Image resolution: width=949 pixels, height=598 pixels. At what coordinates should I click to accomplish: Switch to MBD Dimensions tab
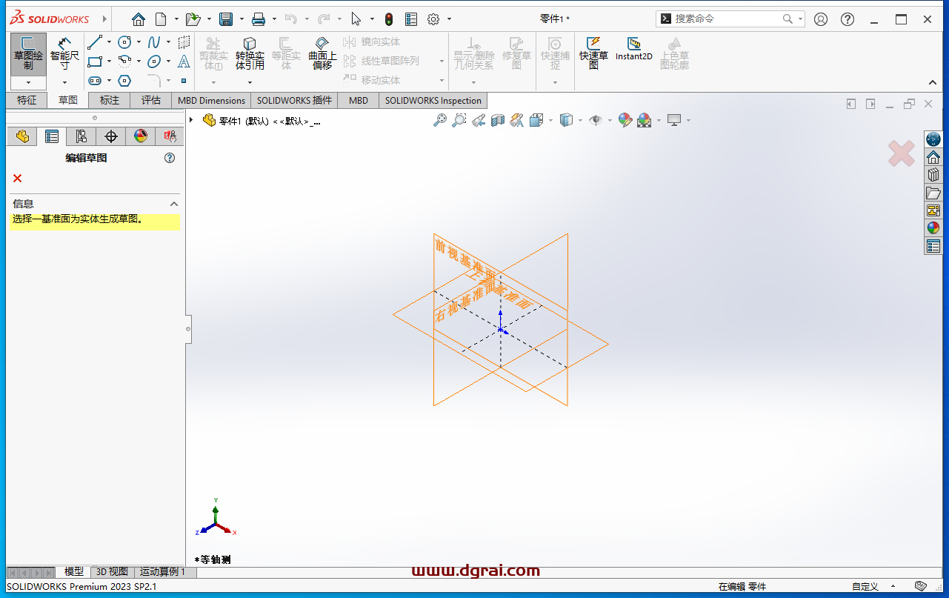212,101
